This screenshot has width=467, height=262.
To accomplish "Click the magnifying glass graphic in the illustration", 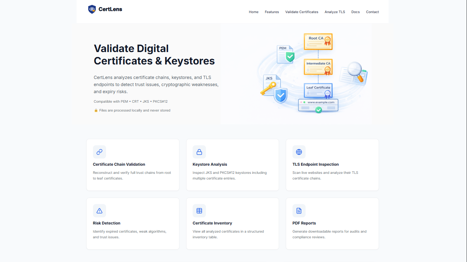I will [356, 72].
